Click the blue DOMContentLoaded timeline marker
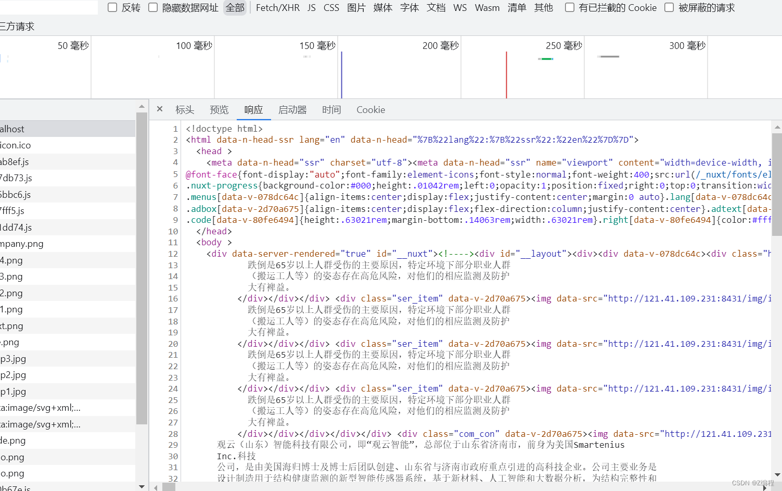Image resolution: width=782 pixels, height=491 pixels. (342, 74)
